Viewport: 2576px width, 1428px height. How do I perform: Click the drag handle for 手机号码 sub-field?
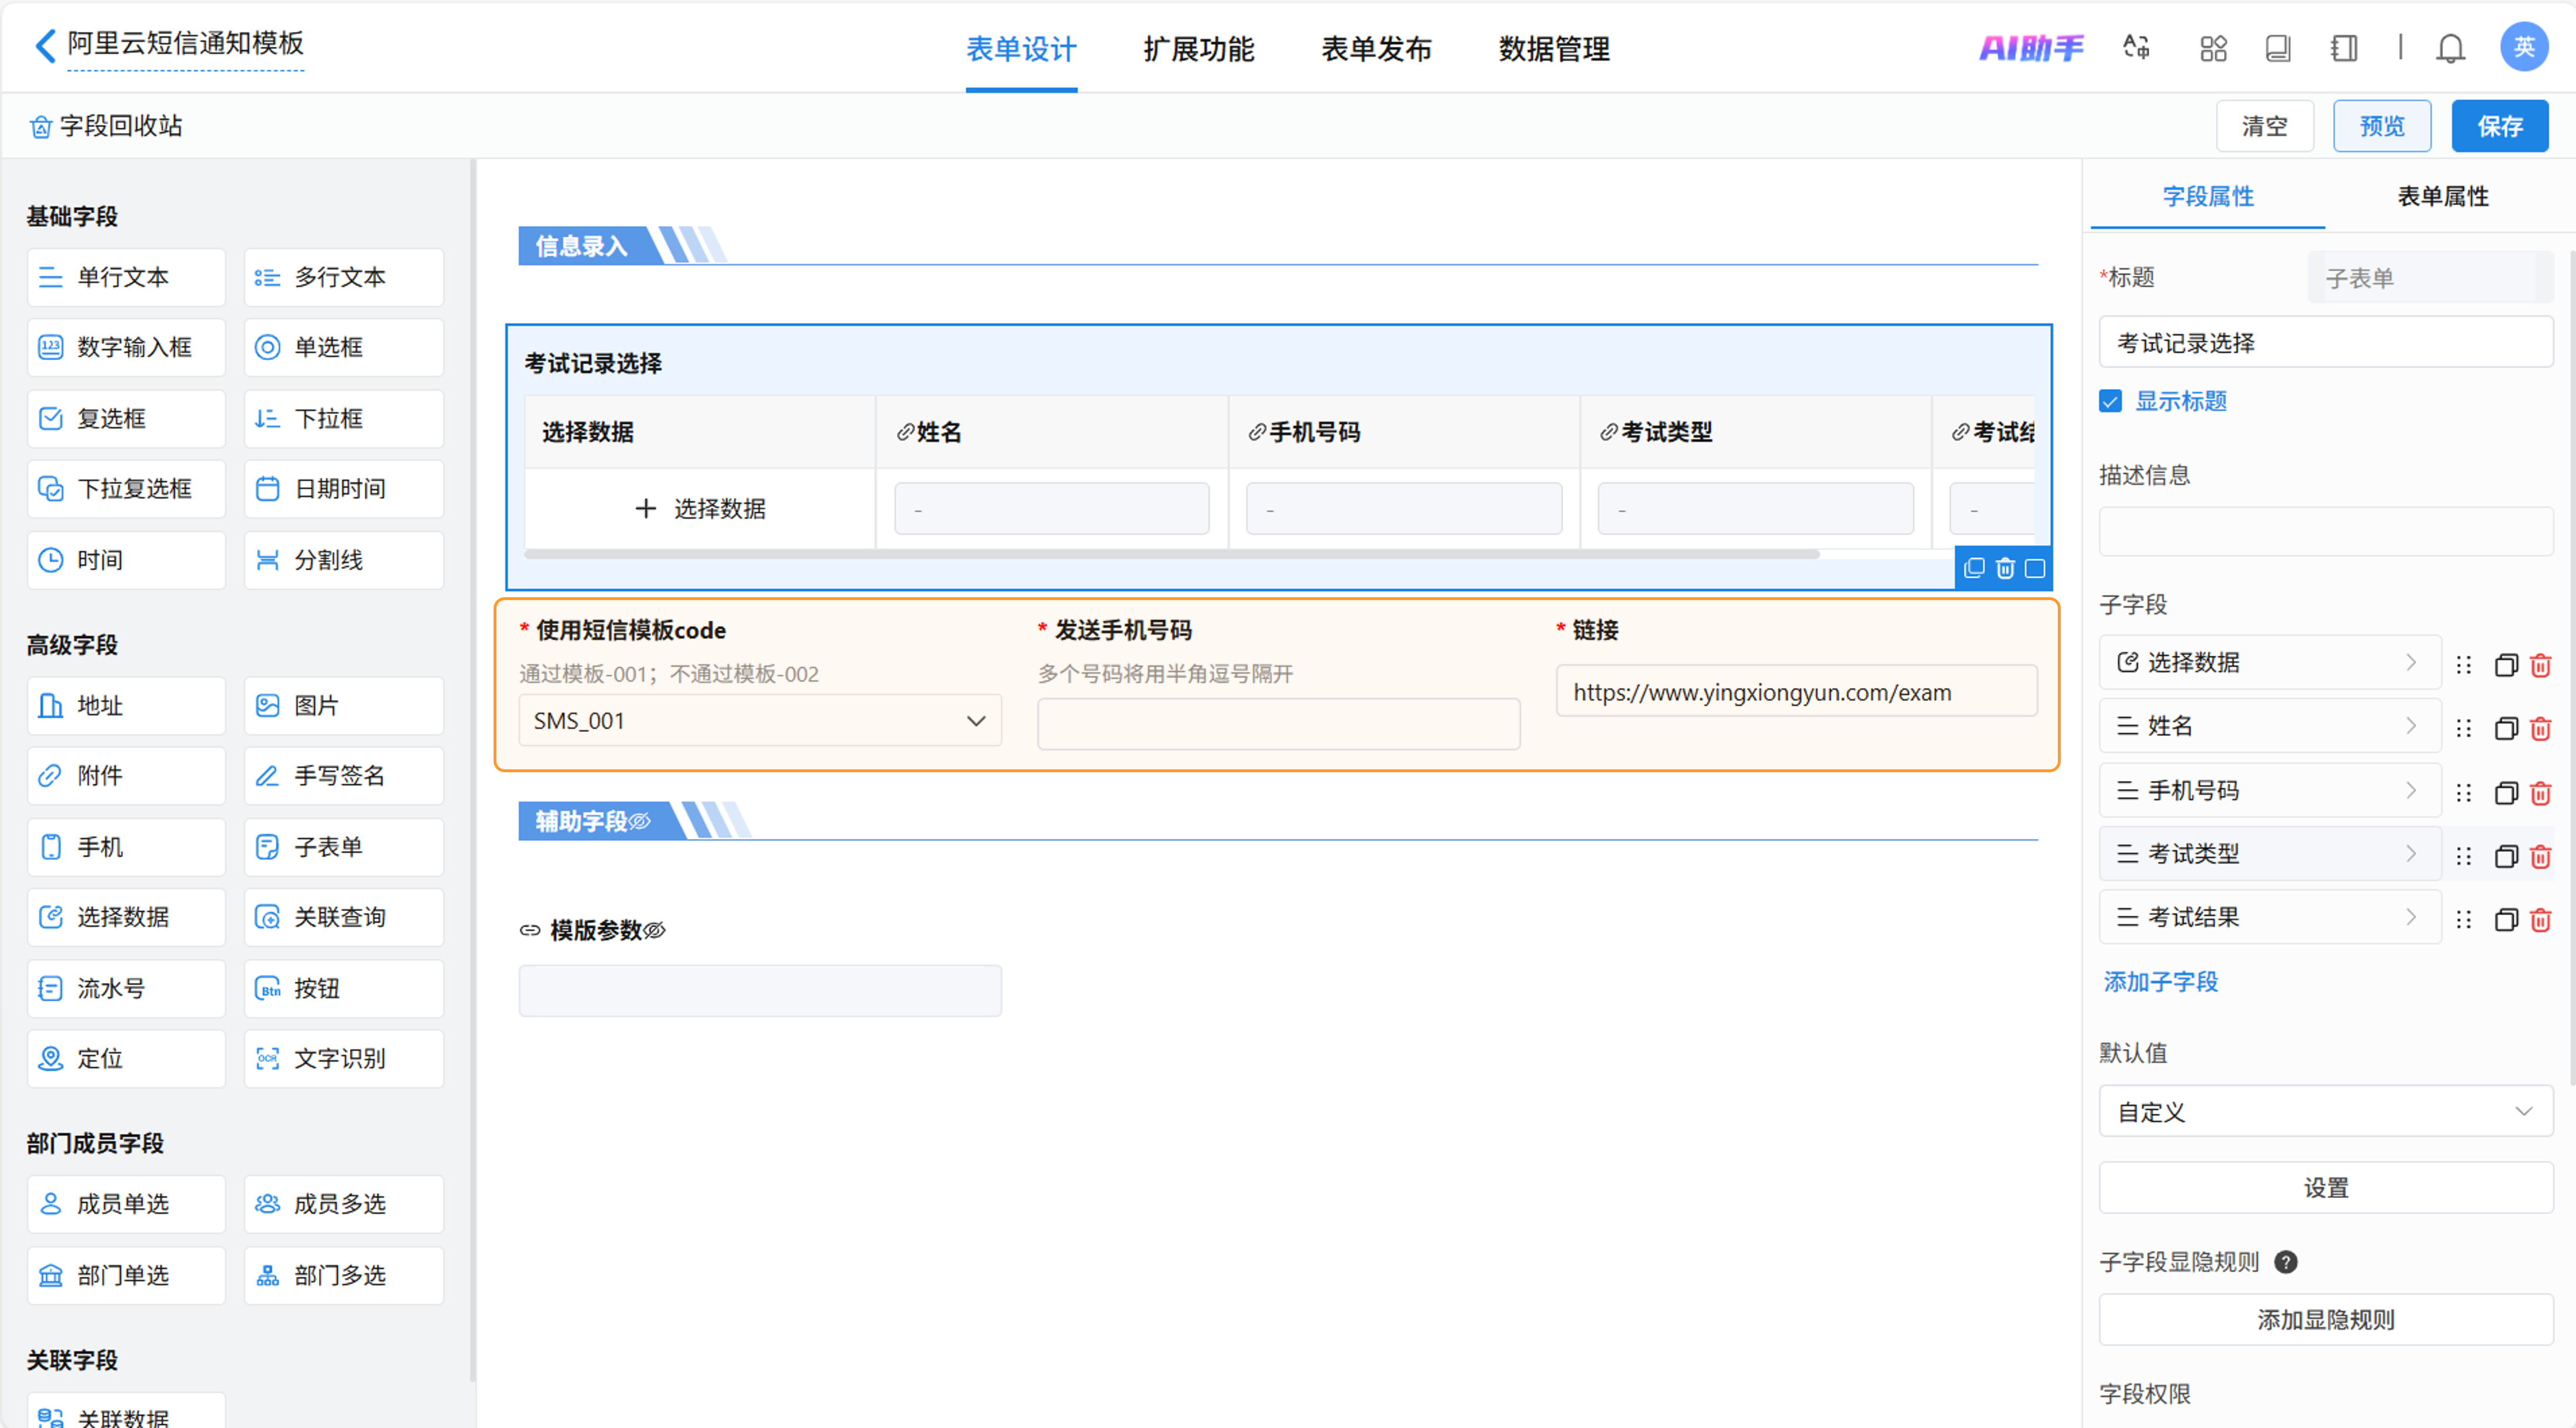click(x=2463, y=793)
